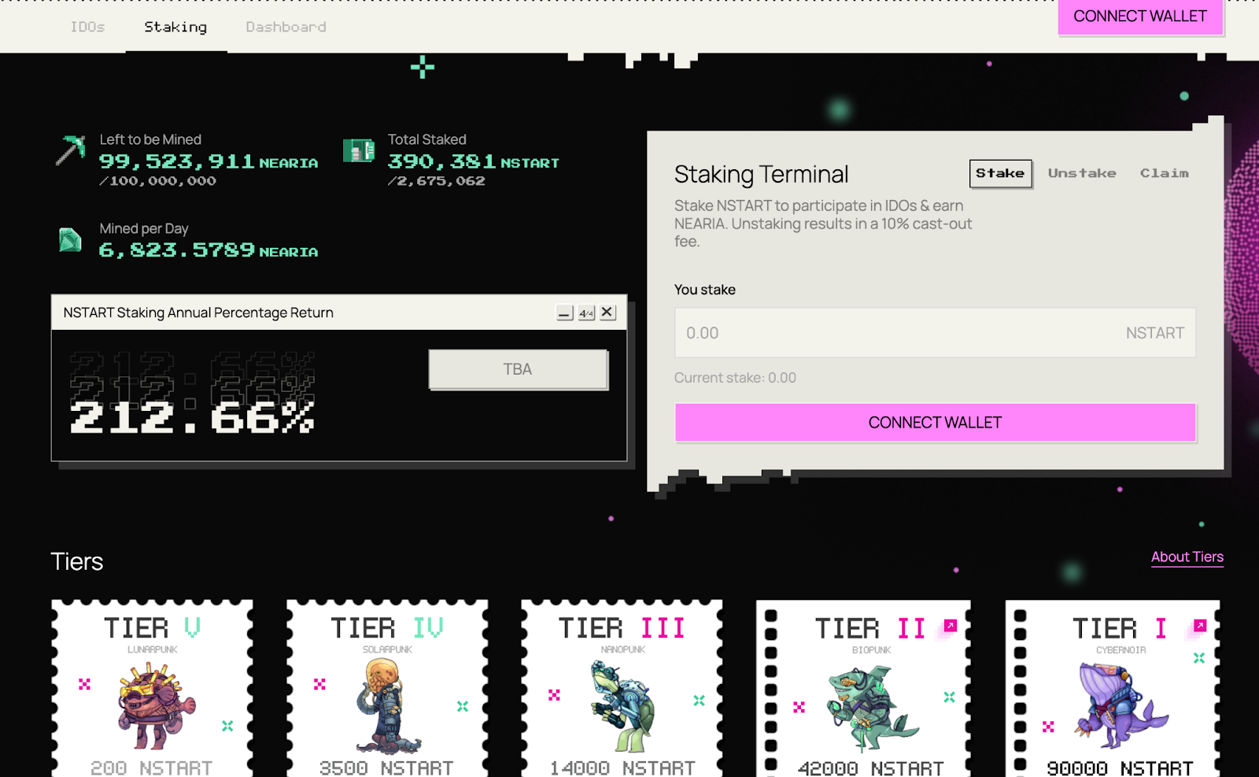The width and height of the screenshot is (1259, 777).
Task: Click the /2,675,062 total supply text
Action: (x=437, y=181)
